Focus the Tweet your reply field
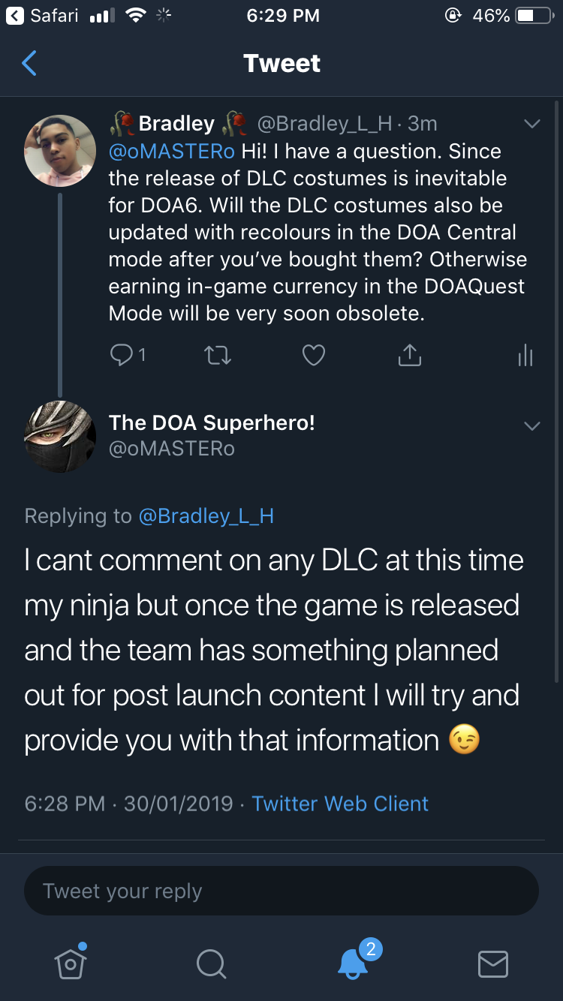 tap(281, 891)
